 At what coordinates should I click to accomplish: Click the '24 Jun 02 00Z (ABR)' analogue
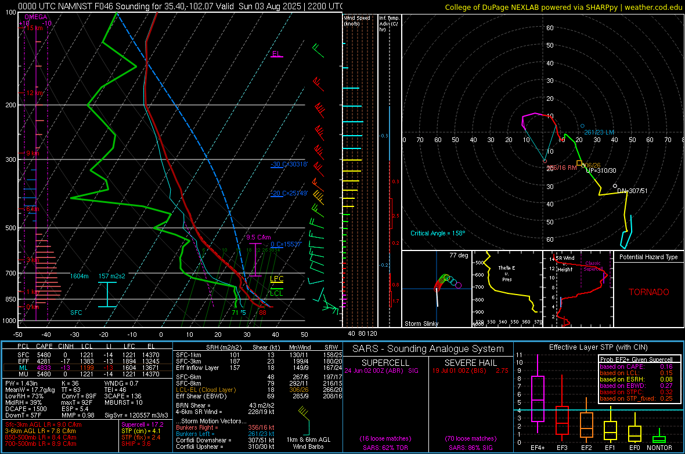tap(375, 371)
